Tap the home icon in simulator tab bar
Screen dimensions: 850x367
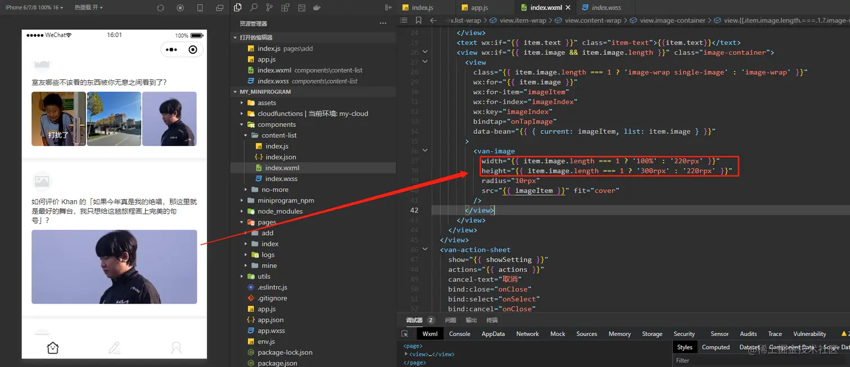tap(53, 348)
